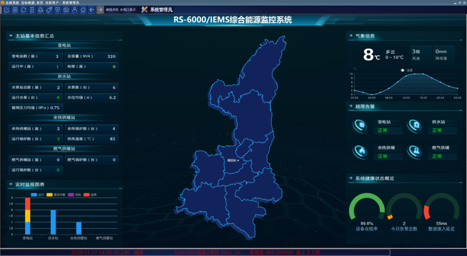Click the 余热供暖 flame alarm icon
Viewport: 467px width, 256px height.
point(360,151)
